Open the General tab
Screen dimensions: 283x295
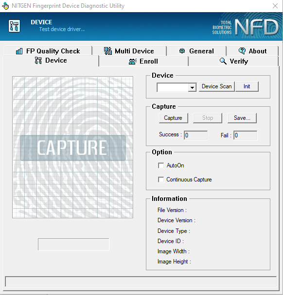(196, 51)
